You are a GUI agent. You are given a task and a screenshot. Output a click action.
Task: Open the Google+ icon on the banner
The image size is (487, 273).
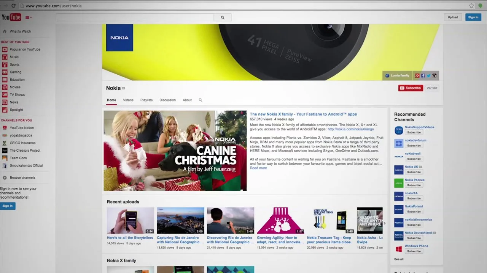click(x=417, y=76)
